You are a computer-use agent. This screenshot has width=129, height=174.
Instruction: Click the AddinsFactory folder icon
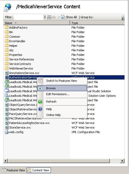(7, 28)
